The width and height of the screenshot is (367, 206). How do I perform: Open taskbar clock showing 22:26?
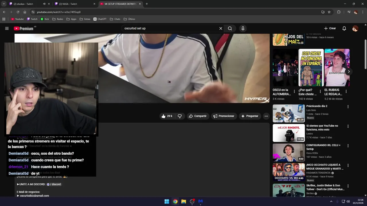tap(358, 201)
